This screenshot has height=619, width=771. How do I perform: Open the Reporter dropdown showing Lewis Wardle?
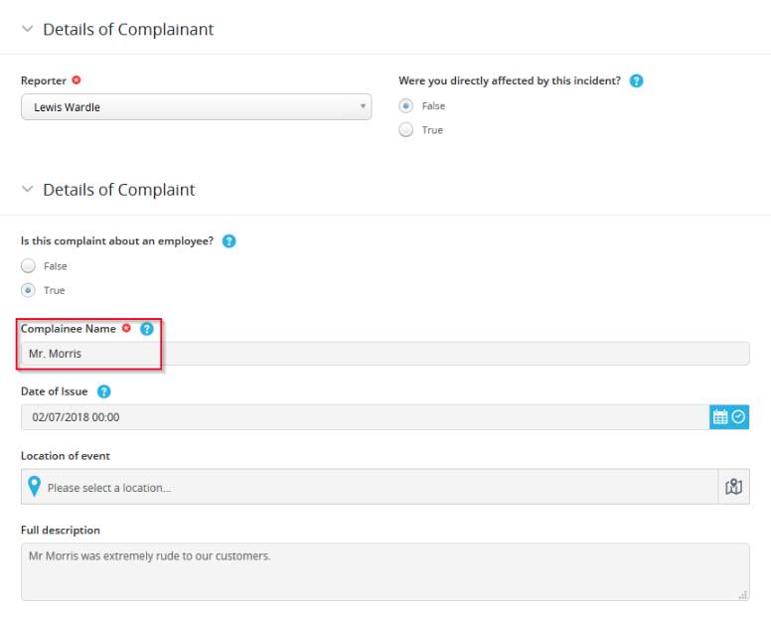[196, 106]
